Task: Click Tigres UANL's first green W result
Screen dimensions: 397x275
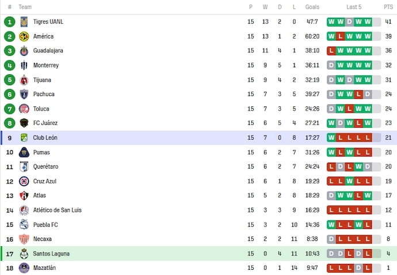Action: click(x=331, y=22)
